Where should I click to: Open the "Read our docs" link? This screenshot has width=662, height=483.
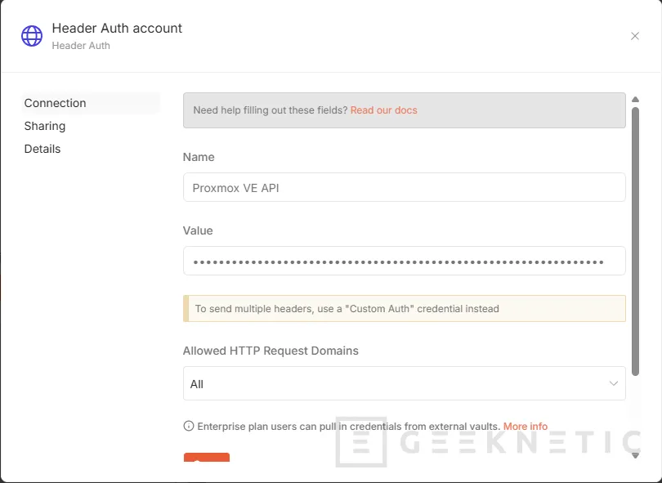(x=383, y=110)
